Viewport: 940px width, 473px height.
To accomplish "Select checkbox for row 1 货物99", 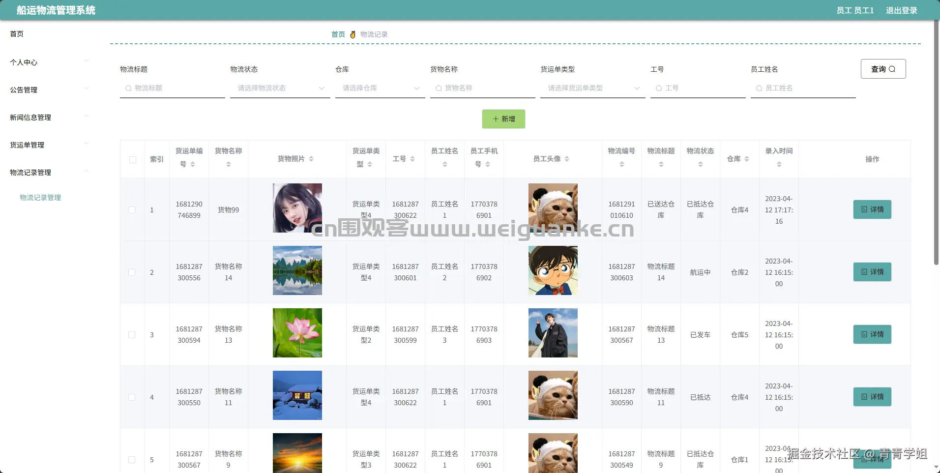I will pyautogui.click(x=132, y=210).
